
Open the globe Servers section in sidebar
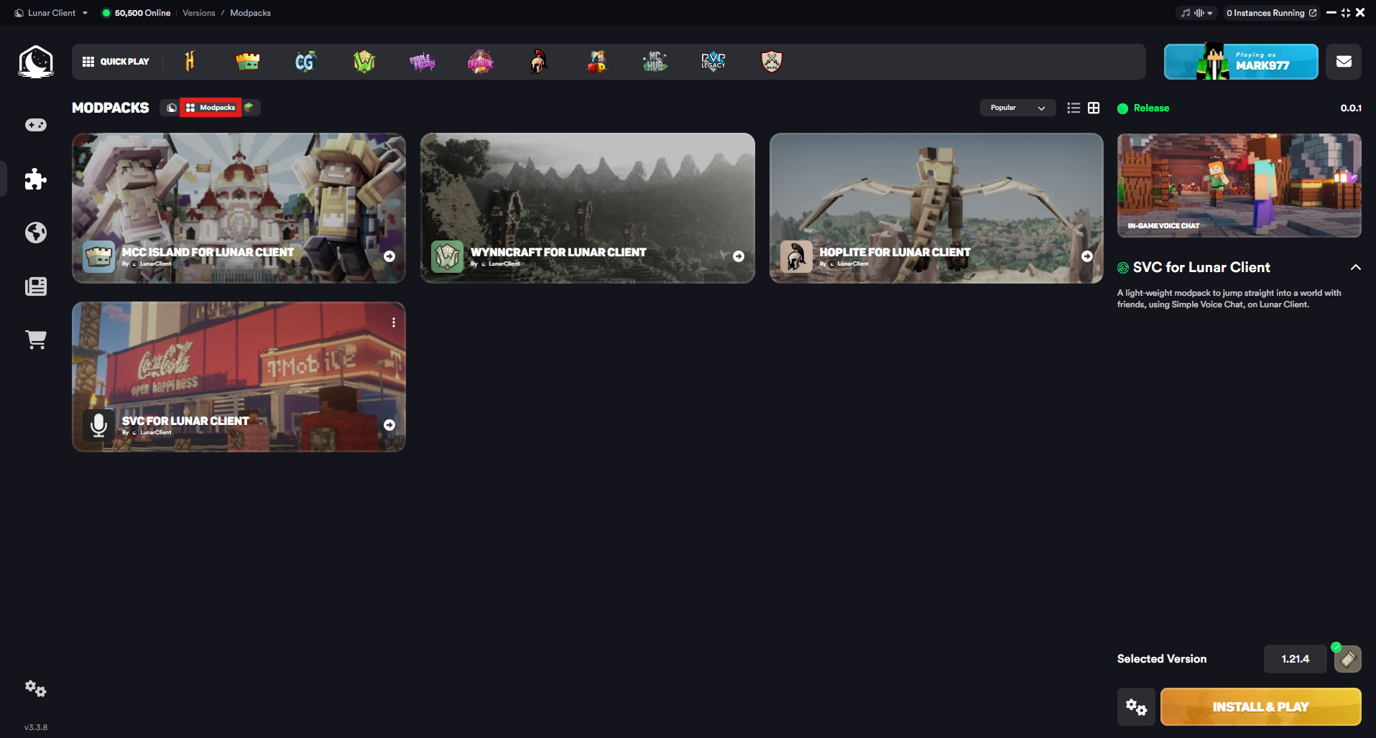[36, 233]
